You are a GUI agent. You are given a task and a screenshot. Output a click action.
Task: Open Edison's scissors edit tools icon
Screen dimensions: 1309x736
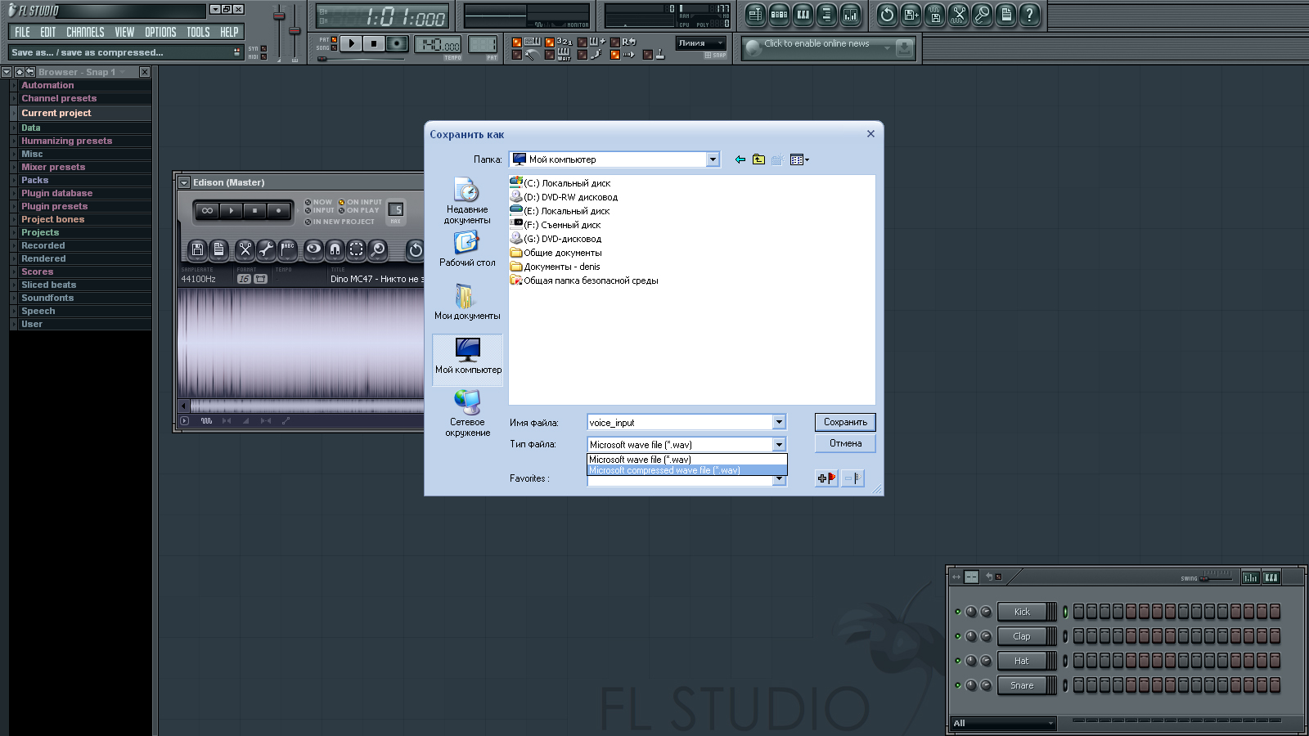click(x=245, y=249)
